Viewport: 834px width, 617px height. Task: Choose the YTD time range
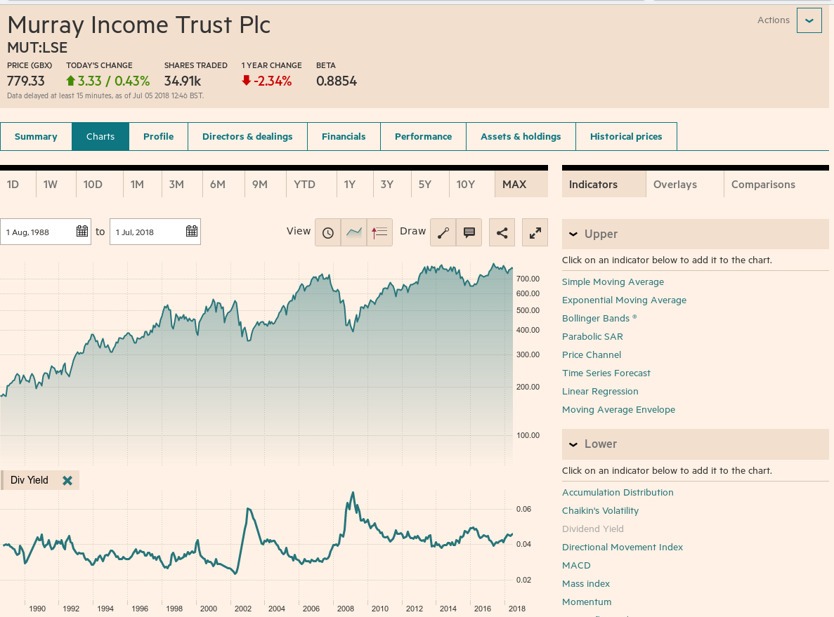pyautogui.click(x=305, y=185)
